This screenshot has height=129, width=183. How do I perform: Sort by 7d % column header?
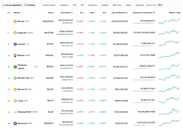tap(104, 13)
